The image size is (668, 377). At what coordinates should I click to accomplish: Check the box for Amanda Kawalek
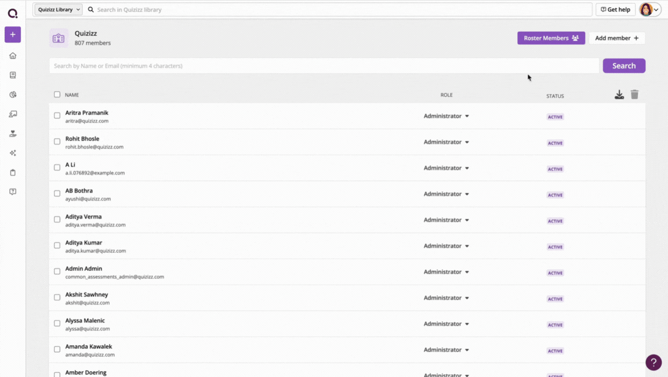(57, 349)
